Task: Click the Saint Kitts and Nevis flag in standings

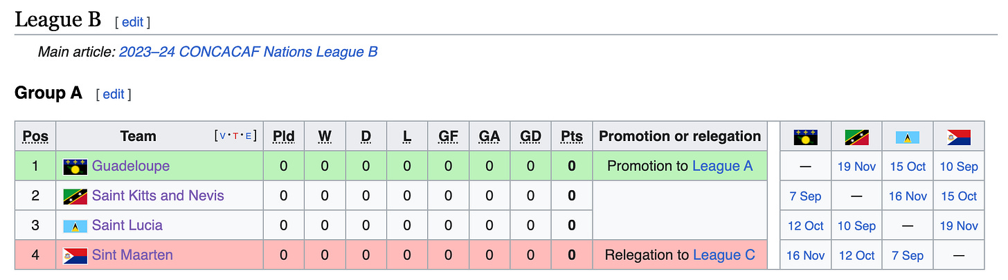Action: coord(75,196)
